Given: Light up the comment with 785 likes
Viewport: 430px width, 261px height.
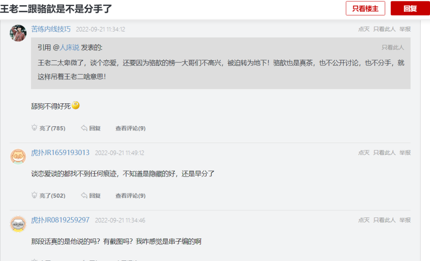Looking at the screenshot, I should 48,128.
